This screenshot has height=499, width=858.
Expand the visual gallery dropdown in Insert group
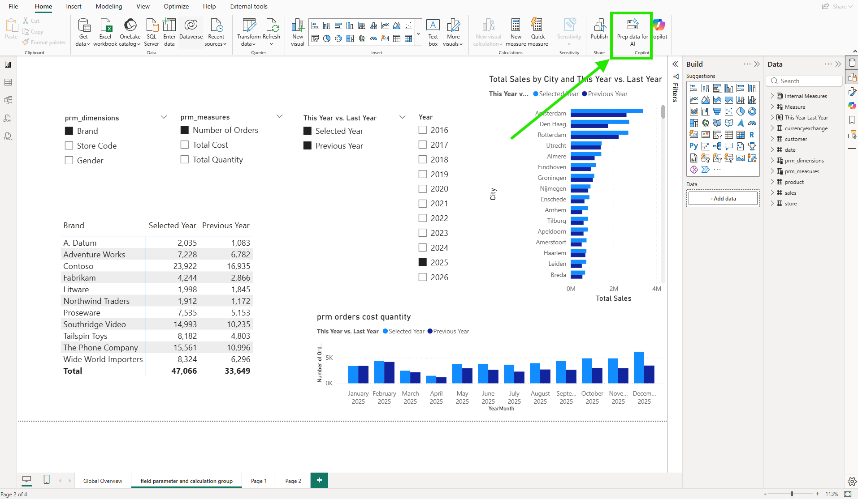pos(418,33)
